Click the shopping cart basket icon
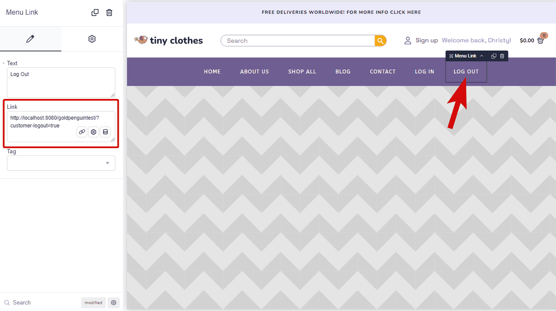 [540, 41]
